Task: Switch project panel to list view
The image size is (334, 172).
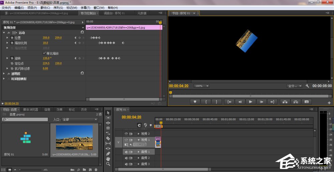Action: coord(4,170)
